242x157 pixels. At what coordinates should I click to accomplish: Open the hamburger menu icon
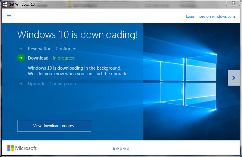(x=9, y=17)
